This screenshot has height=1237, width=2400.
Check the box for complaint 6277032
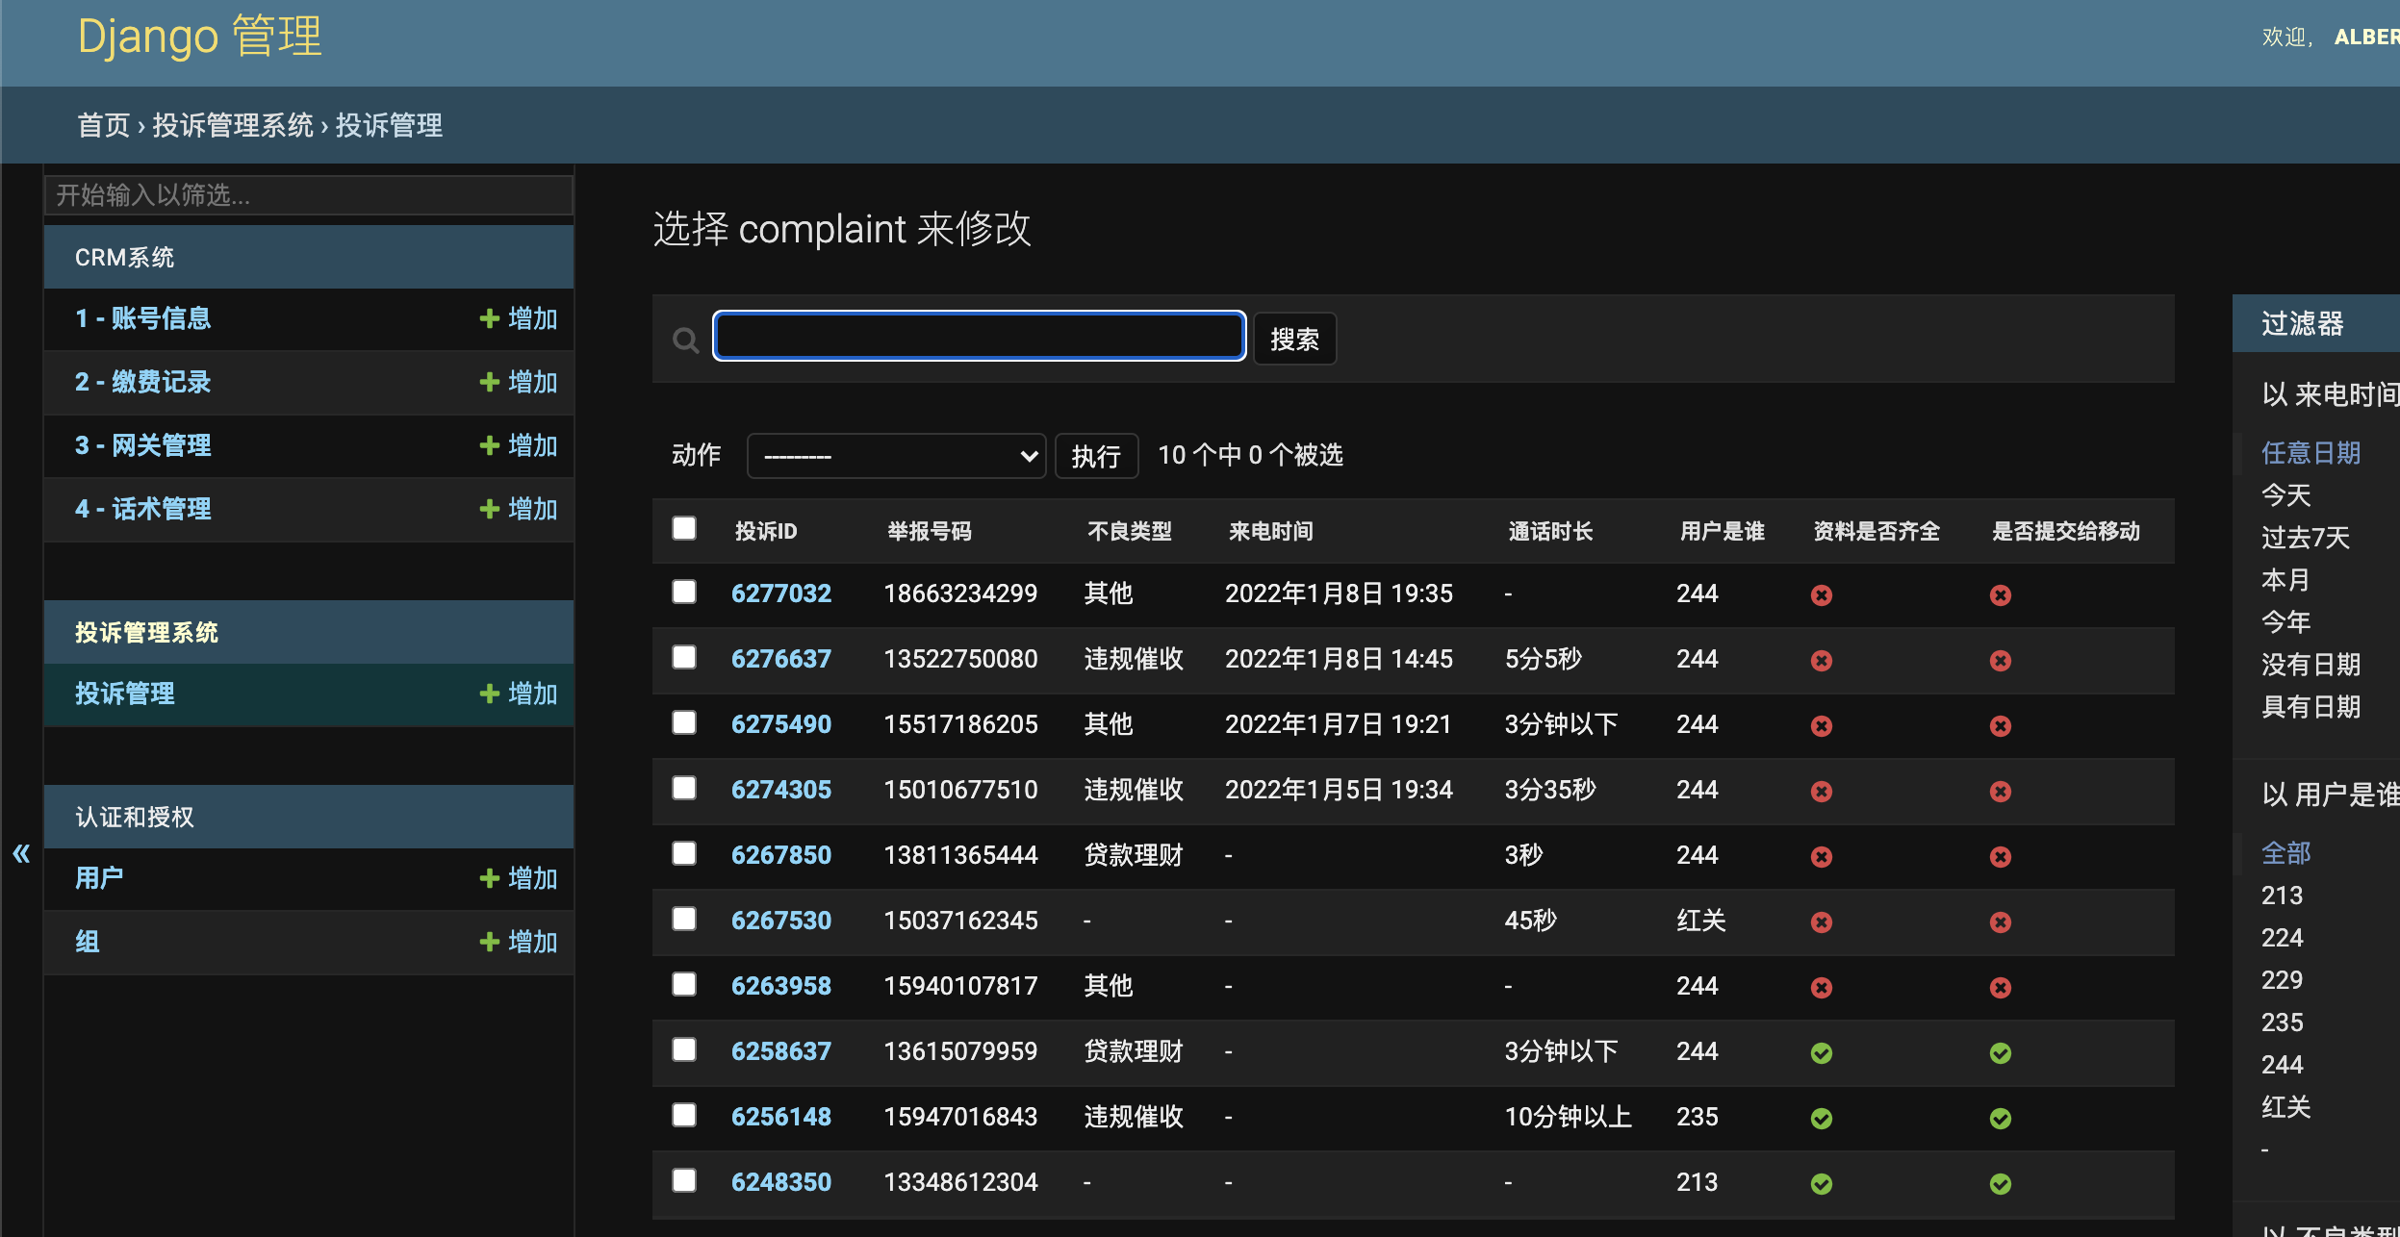click(684, 592)
